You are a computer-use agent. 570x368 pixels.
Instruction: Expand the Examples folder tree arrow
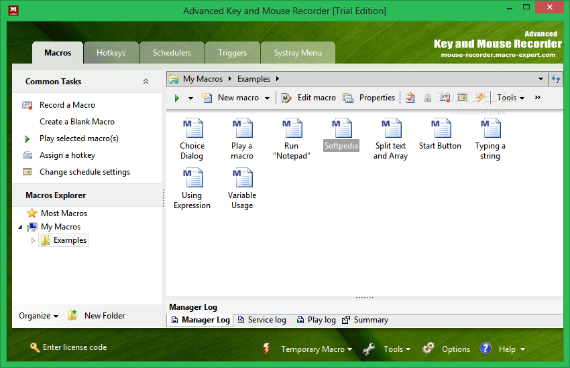pos(33,240)
